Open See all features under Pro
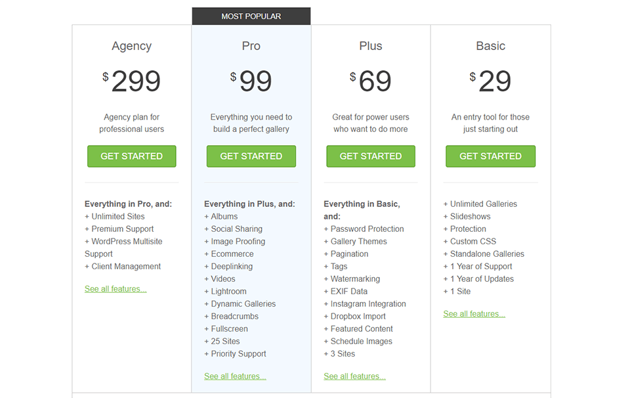630x398 pixels. pos(235,376)
